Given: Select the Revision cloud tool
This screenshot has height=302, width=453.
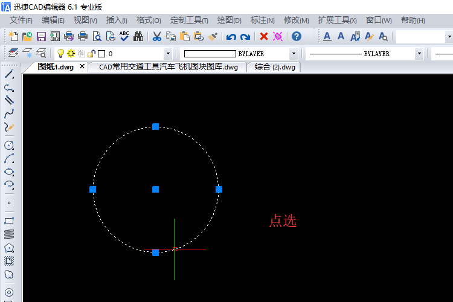Looking at the screenshot, I should coord(9,274).
